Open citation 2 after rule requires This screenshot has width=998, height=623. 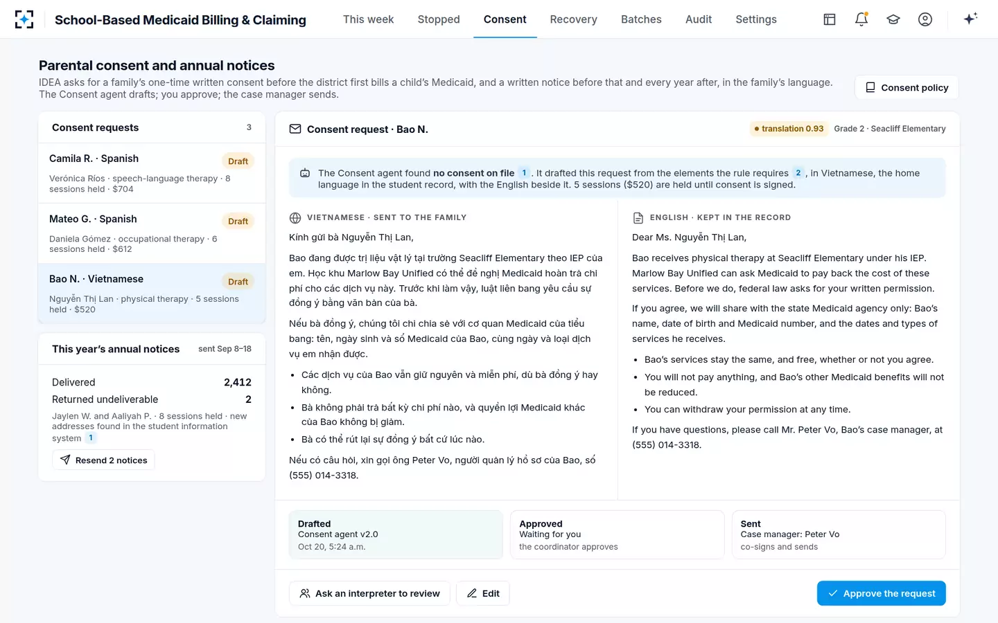point(798,172)
